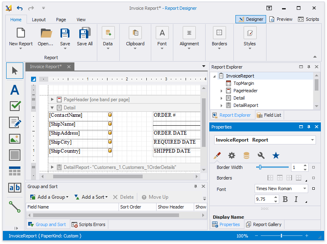Toggle italic font style

click(296, 200)
